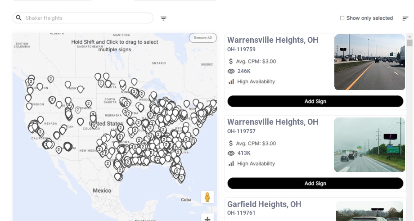414x221 pixels.
Task: Add sign OH-119757 with Add Sign
Action: [315, 183]
